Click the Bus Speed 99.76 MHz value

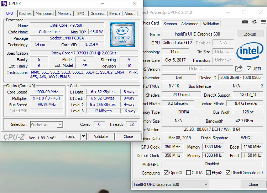47,104
